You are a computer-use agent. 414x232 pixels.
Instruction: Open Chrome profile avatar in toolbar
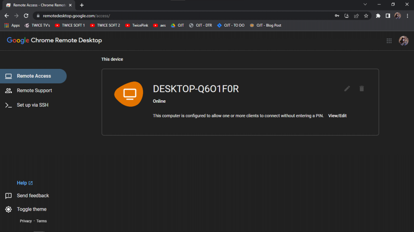pyautogui.click(x=398, y=16)
